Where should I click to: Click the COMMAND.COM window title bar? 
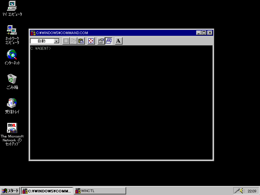[x=121, y=33]
